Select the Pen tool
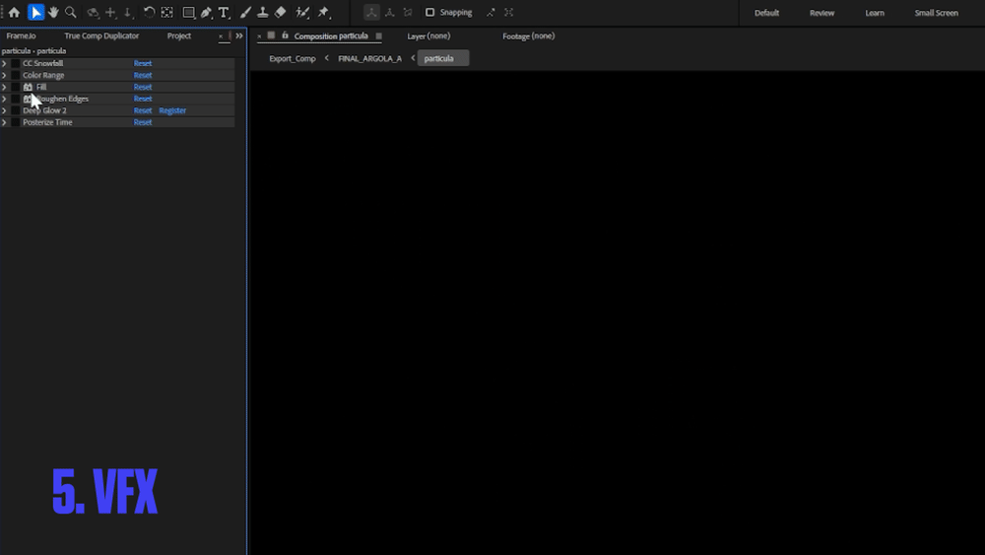Image resolution: width=985 pixels, height=555 pixels. click(206, 13)
